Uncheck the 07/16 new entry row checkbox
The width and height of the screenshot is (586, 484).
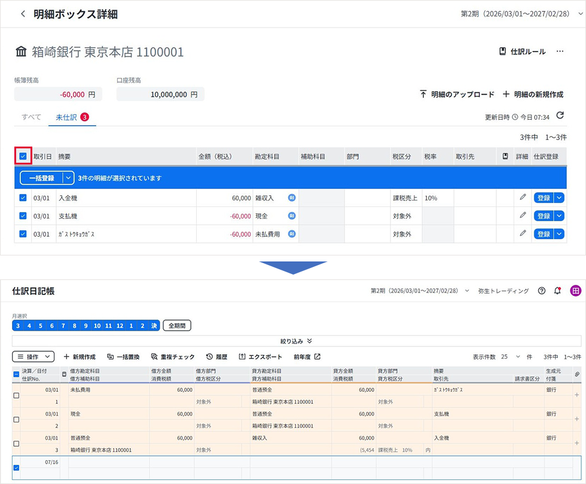pos(16,467)
